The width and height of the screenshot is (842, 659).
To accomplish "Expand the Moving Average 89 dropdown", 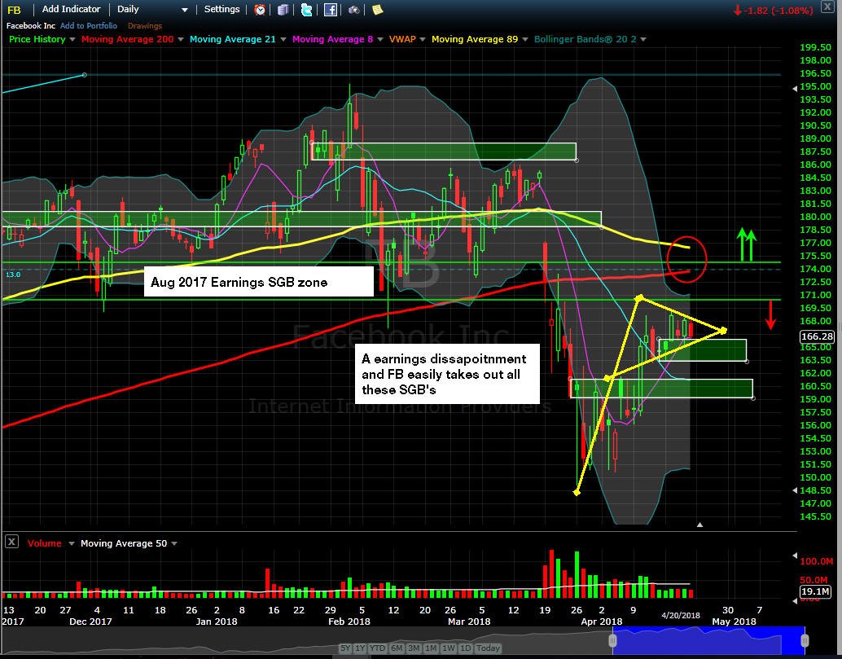I will pyautogui.click(x=525, y=39).
